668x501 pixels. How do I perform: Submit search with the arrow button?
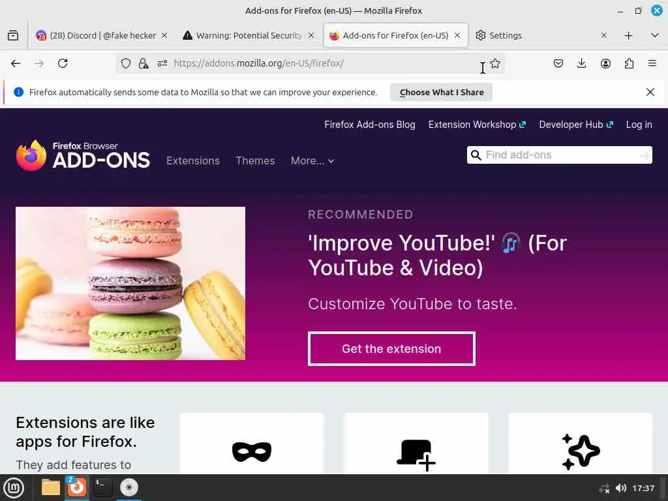pyautogui.click(x=645, y=156)
